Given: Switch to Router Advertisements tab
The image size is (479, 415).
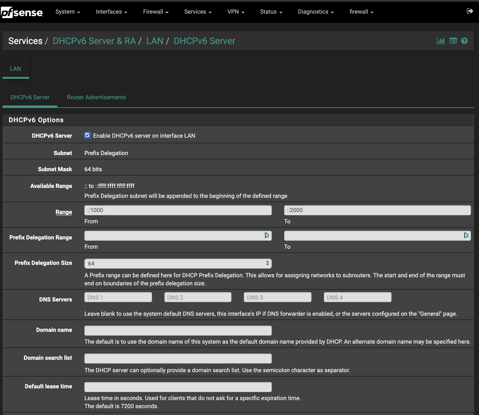Looking at the screenshot, I should [96, 97].
